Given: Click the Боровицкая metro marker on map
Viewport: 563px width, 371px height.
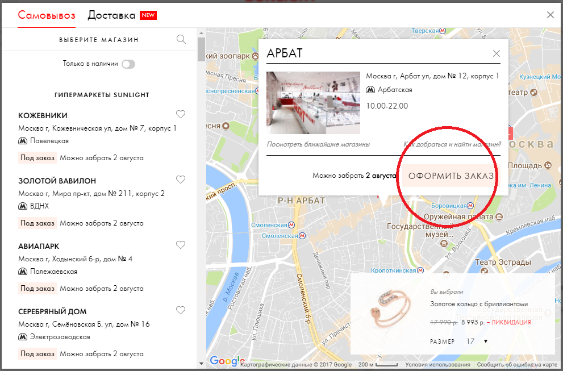Looking at the screenshot, I should click(470, 206).
